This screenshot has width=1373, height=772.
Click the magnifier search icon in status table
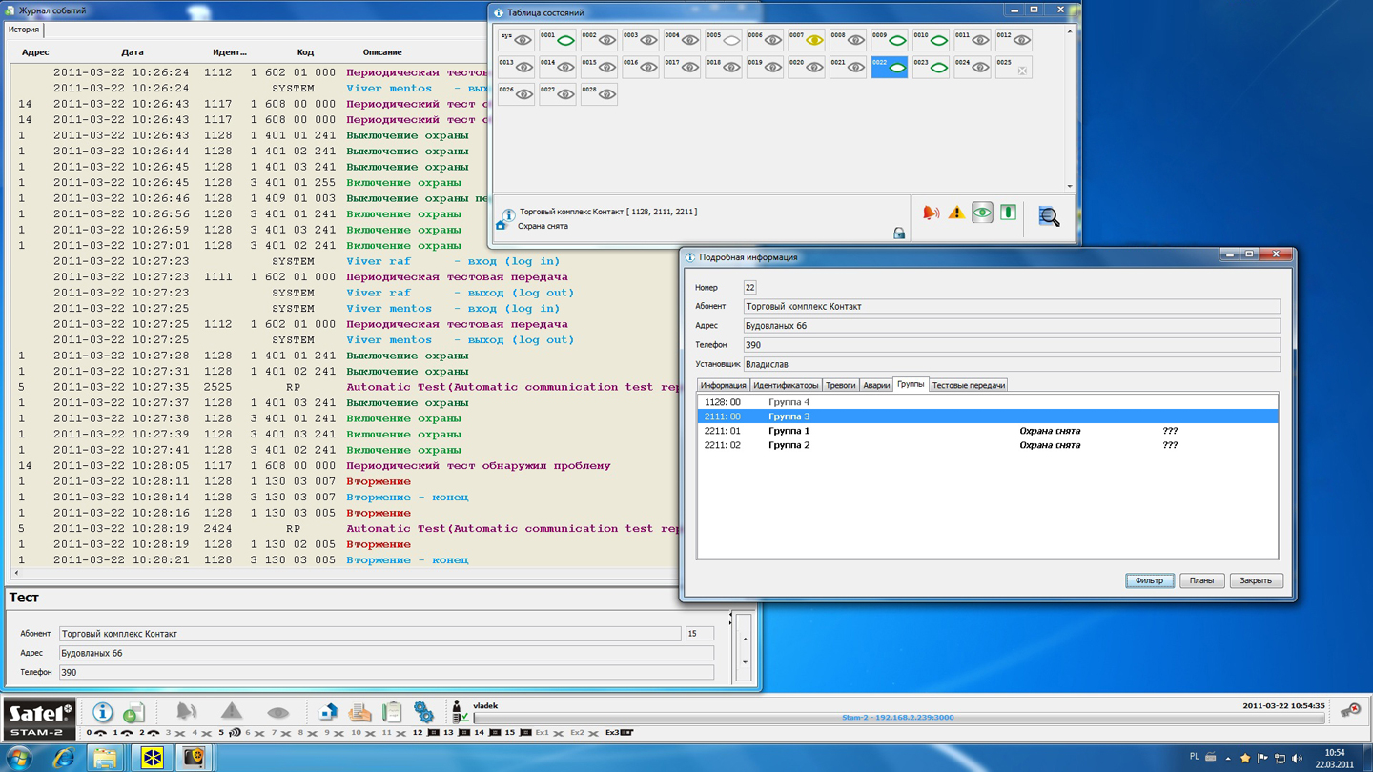(1049, 216)
